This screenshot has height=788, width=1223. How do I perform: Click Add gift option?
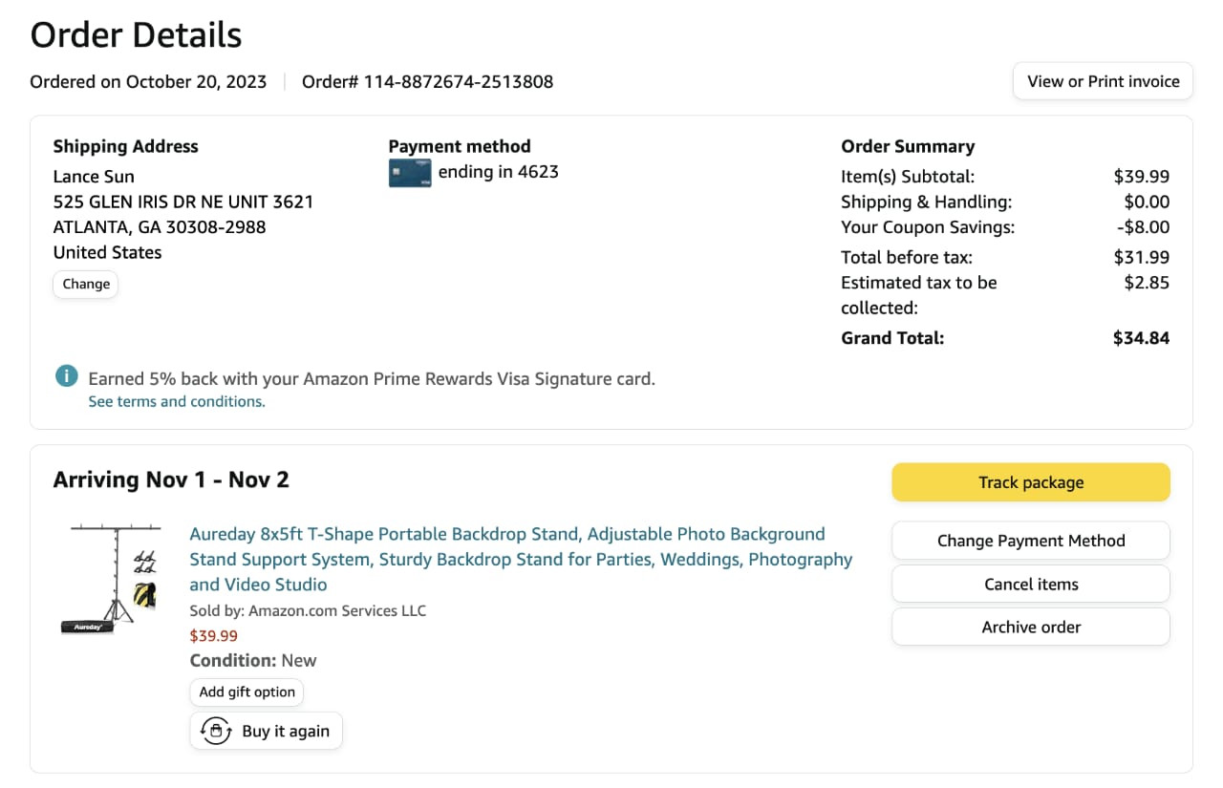(247, 692)
